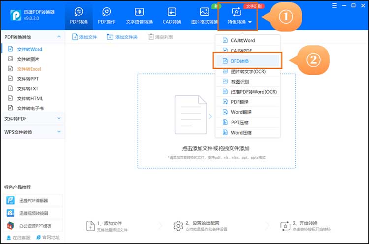This screenshot has height=244, width=369.
Task: Click the 迅捷PDF转换器 app logo
Action: coord(16,15)
